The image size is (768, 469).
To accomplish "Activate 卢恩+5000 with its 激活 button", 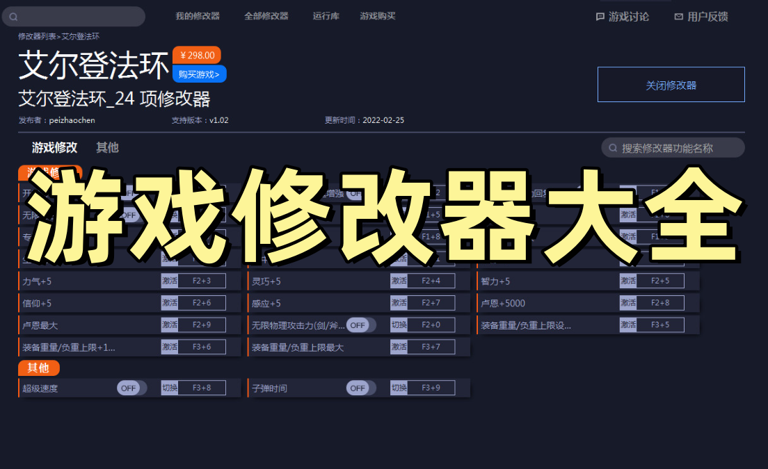I will coord(628,303).
